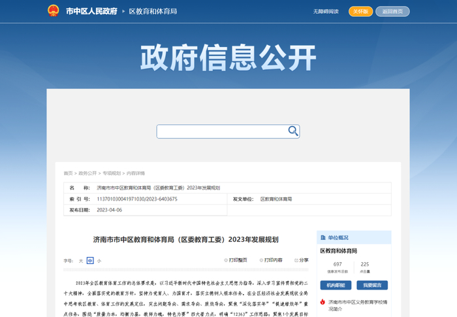457x317 pixels.
Task: Set font size to 大
Action: tap(81, 261)
